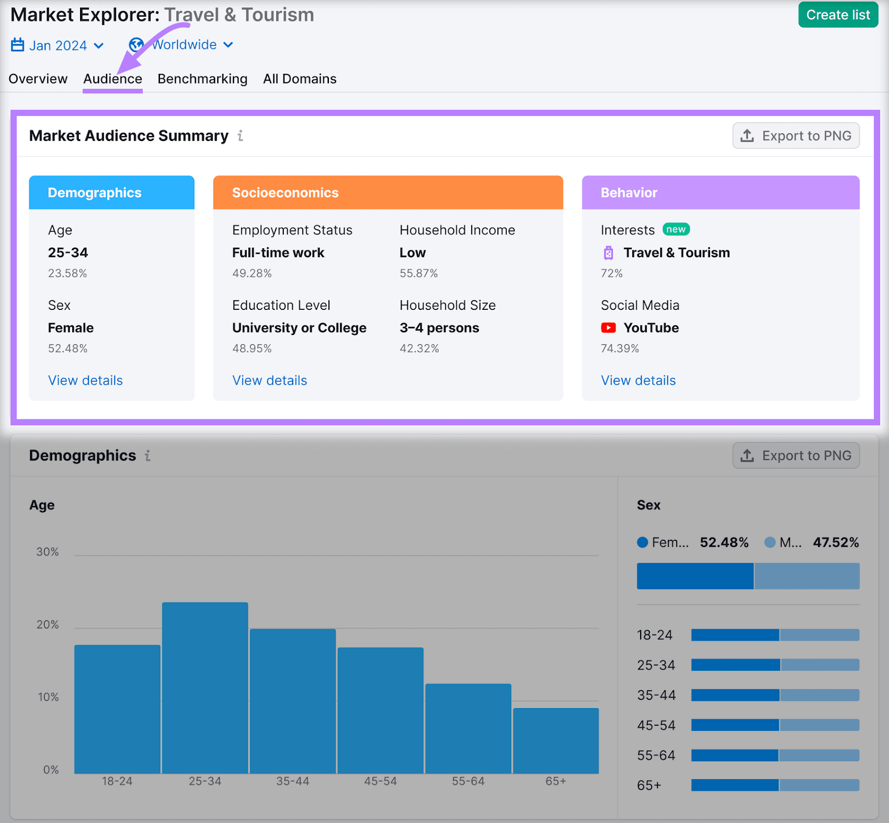889x823 pixels.
Task: Select the Female legend dot in Sex chart
Action: (642, 543)
